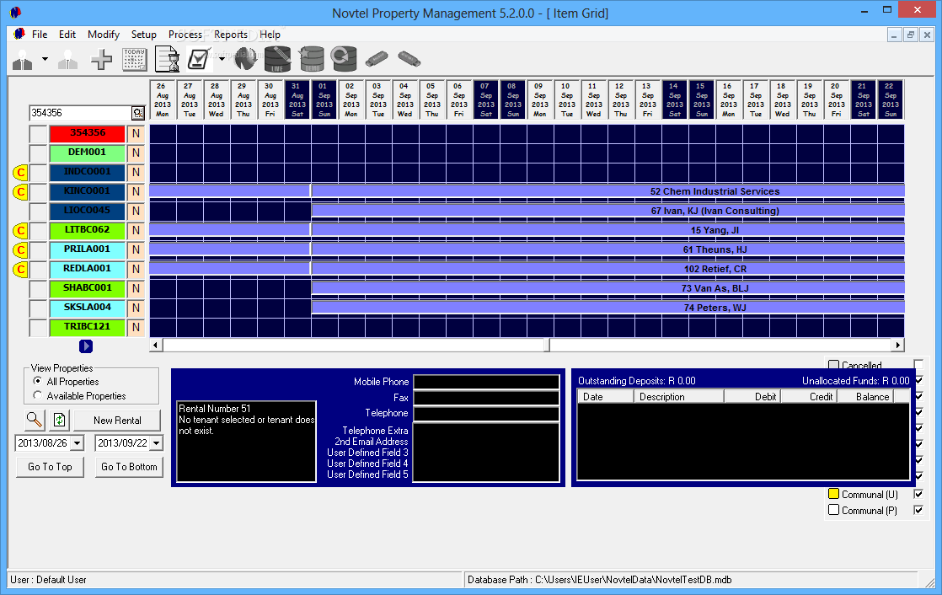942x595 pixels.
Task: Click the New Rental button
Action: tap(117, 420)
